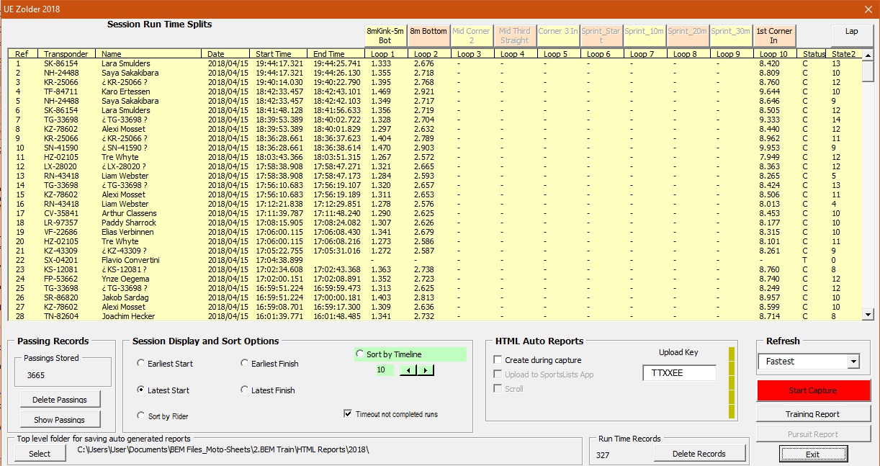Click the Transponder column header

click(x=66, y=54)
